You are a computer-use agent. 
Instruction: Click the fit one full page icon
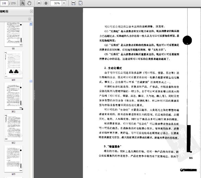(x=80, y=3)
